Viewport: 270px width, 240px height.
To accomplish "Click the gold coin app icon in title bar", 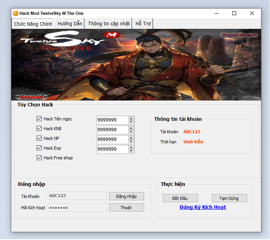I will pyautogui.click(x=16, y=13).
